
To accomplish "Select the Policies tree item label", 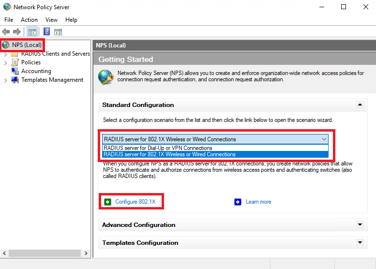I will tap(31, 62).
